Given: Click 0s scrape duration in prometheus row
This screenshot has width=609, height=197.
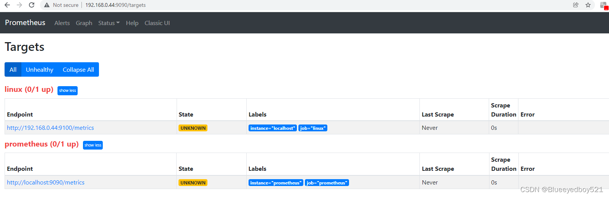Looking at the screenshot, I should (494, 183).
